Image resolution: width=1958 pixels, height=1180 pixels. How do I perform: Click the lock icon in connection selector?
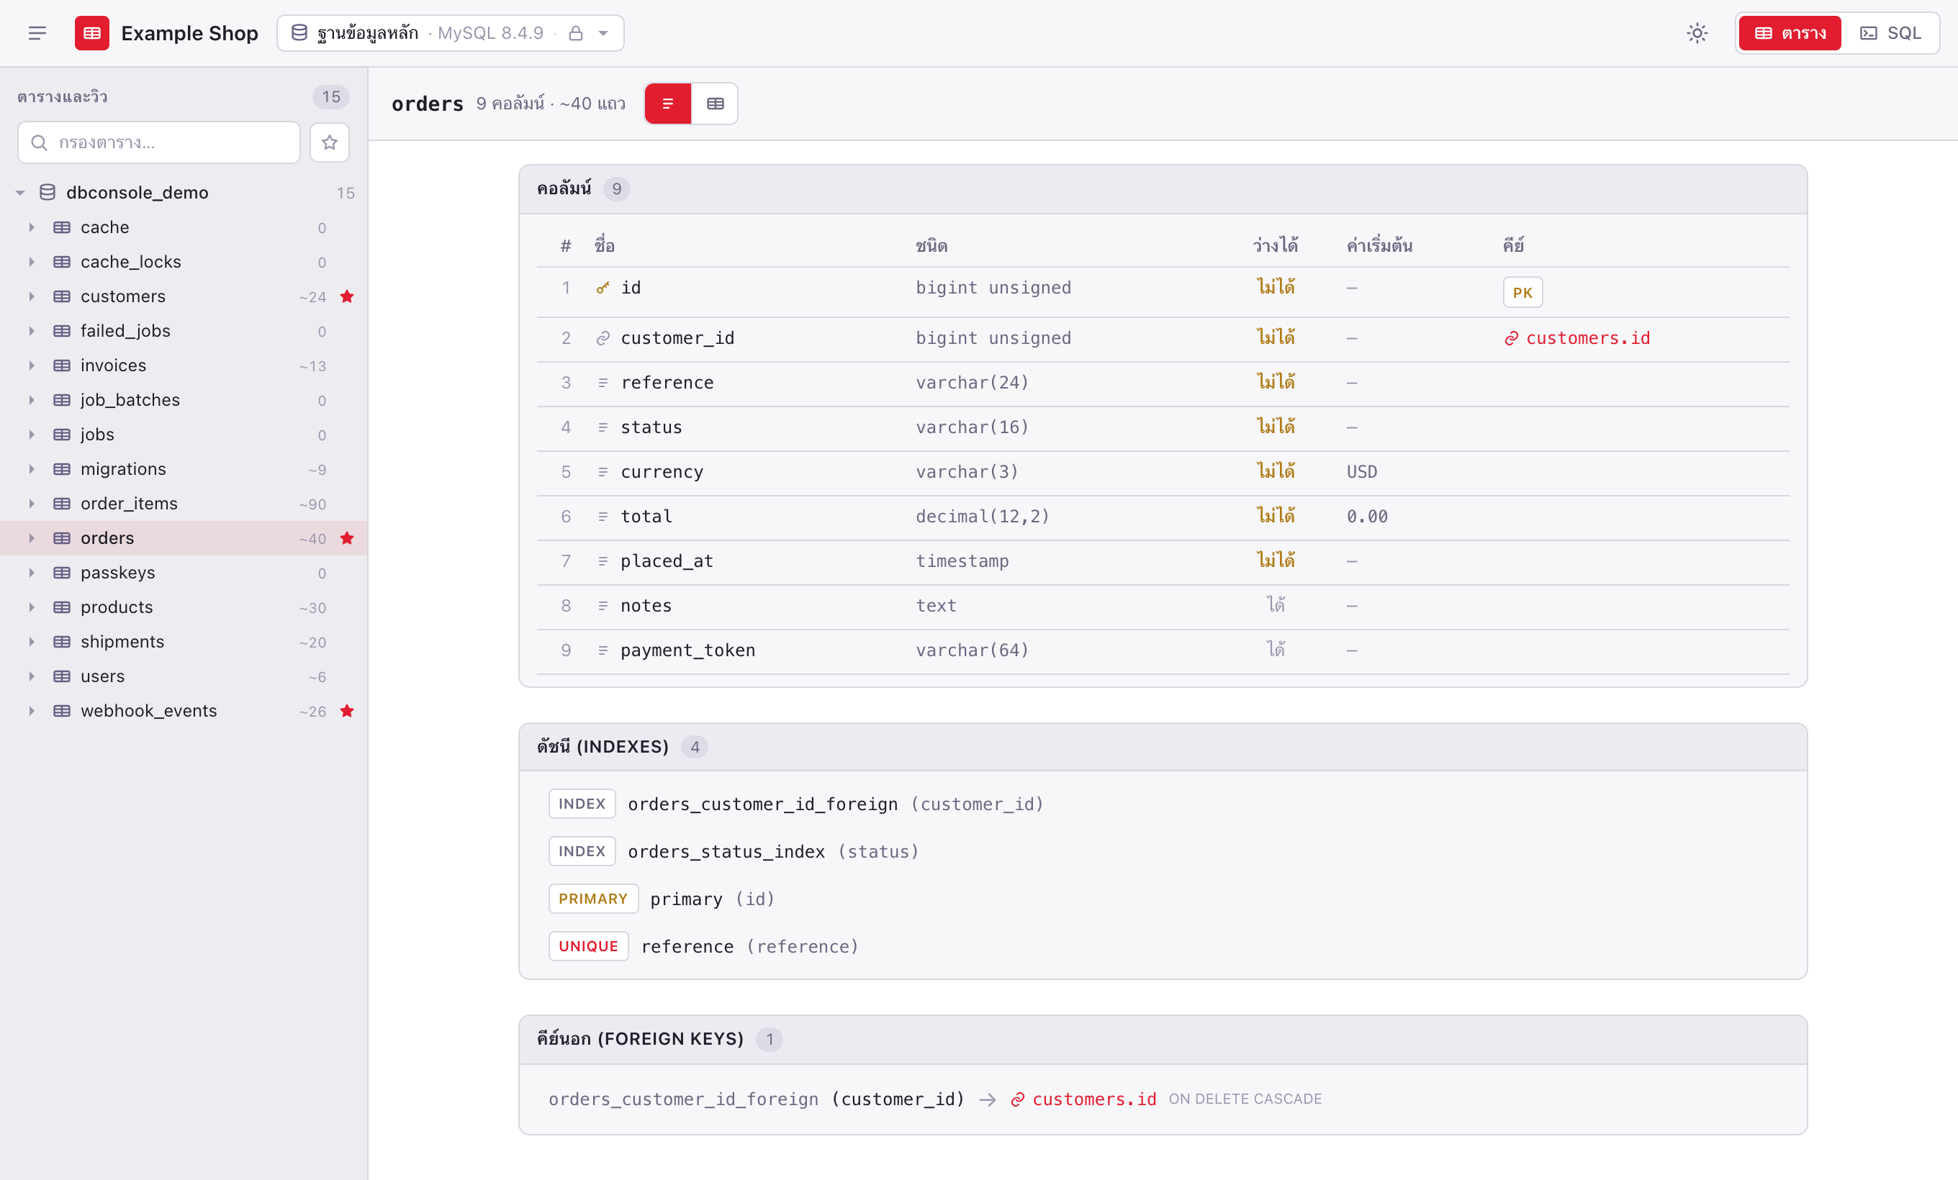pyautogui.click(x=576, y=33)
